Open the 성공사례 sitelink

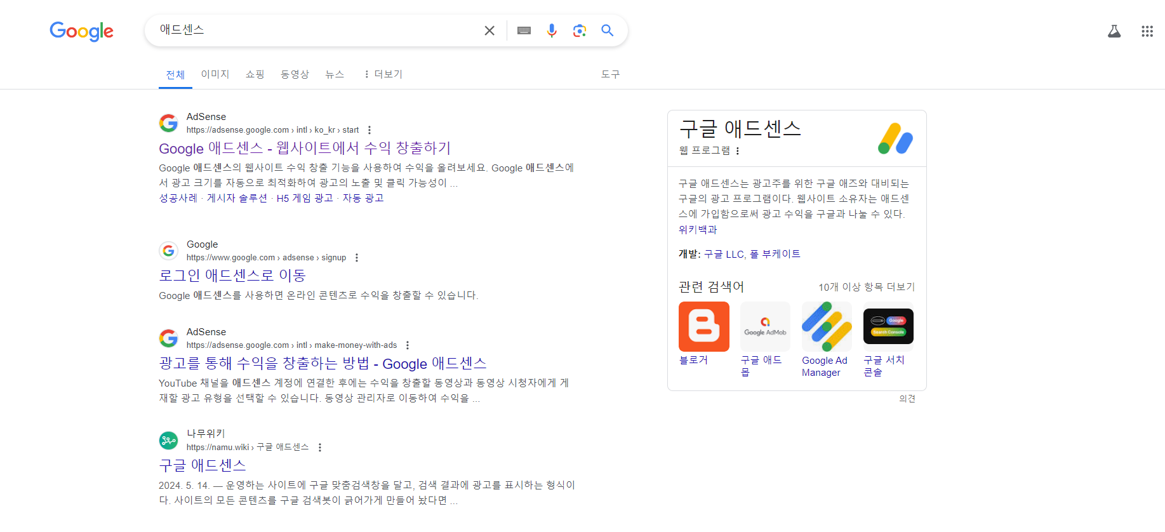178,198
